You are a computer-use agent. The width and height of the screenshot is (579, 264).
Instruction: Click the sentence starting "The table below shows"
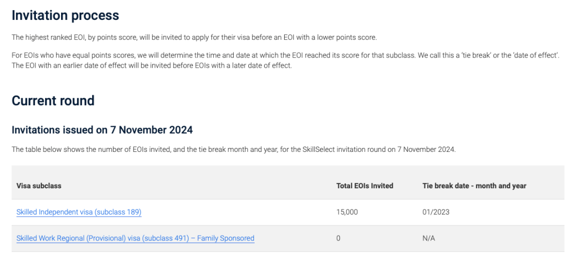[233, 150]
